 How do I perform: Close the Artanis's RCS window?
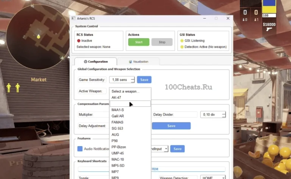[228, 18]
